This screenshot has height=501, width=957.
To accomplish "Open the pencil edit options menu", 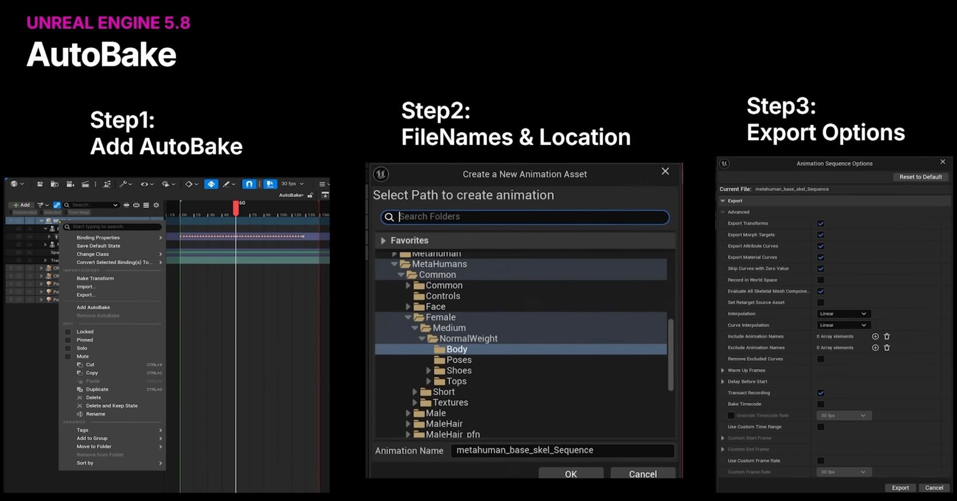I will click(x=229, y=184).
